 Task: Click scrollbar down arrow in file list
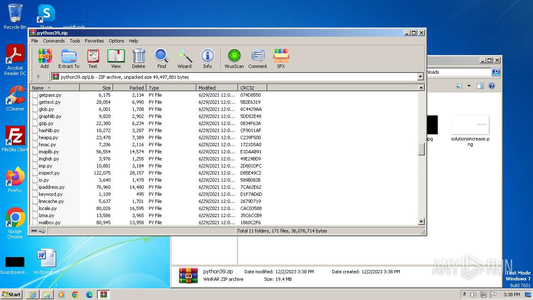pyautogui.click(x=421, y=222)
